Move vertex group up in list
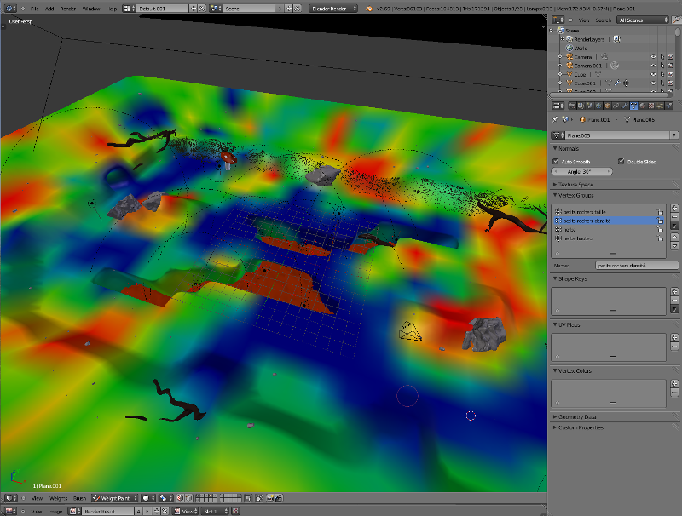The height and width of the screenshot is (516, 682). coord(674,237)
